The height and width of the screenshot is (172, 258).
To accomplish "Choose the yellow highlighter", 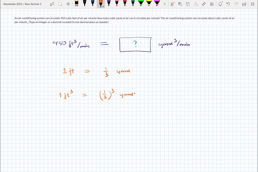I will tap(149, 4).
